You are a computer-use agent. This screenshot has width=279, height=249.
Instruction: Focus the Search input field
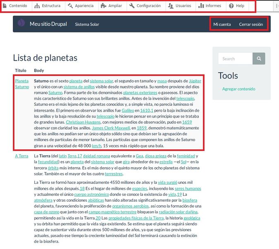tap(235, 59)
